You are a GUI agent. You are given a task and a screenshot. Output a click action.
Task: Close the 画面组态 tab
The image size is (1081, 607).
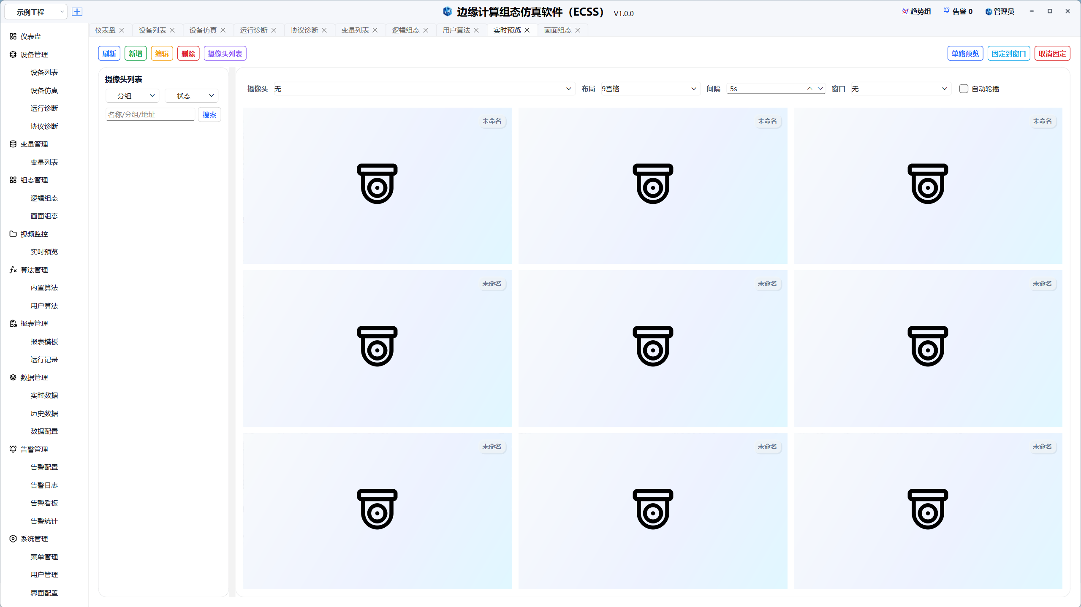pyautogui.click(x=578, y=30)
